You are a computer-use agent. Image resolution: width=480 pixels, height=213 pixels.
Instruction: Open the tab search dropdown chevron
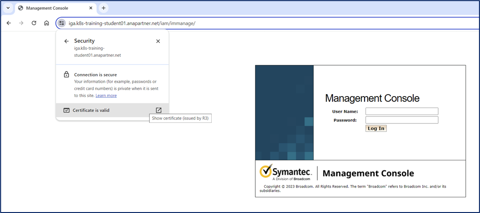(x=8, y=8)
